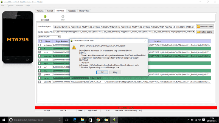
Task: Uncheck the system partition checkbox
Action: coord(40,74)
